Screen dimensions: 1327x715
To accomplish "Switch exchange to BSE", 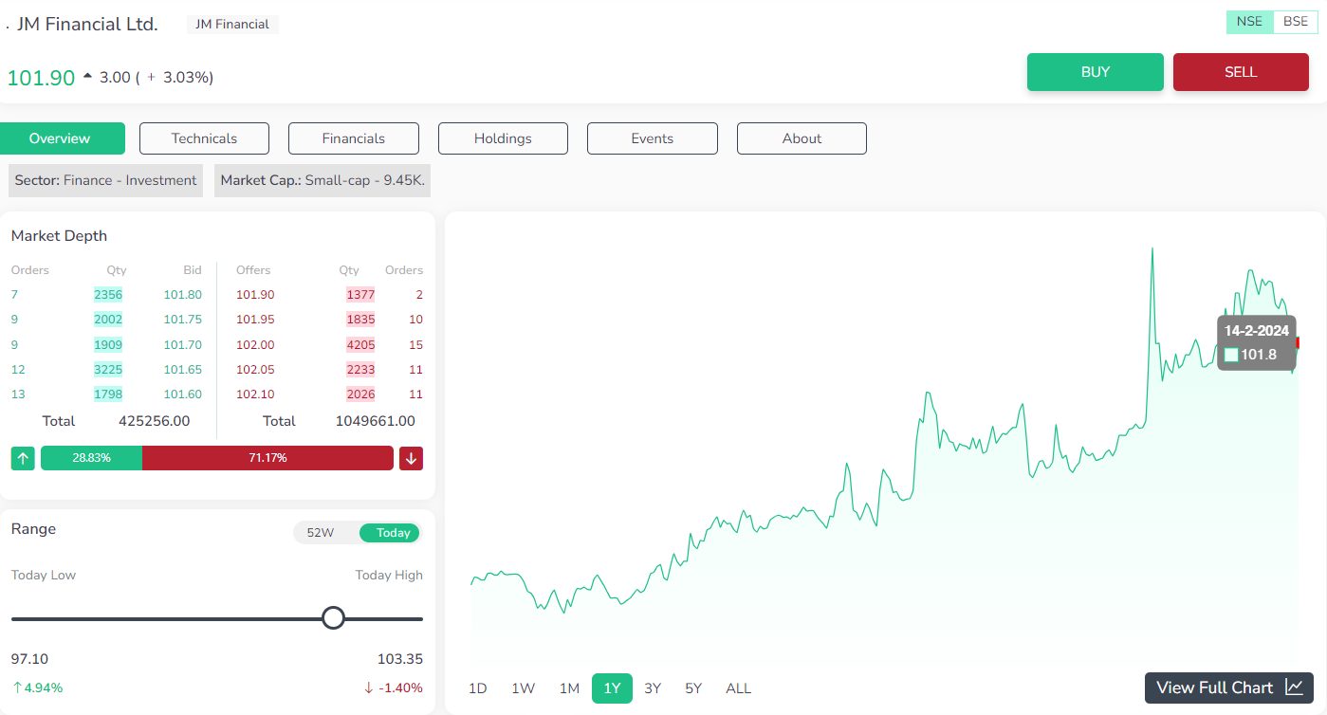I will tap(1296, 22).
